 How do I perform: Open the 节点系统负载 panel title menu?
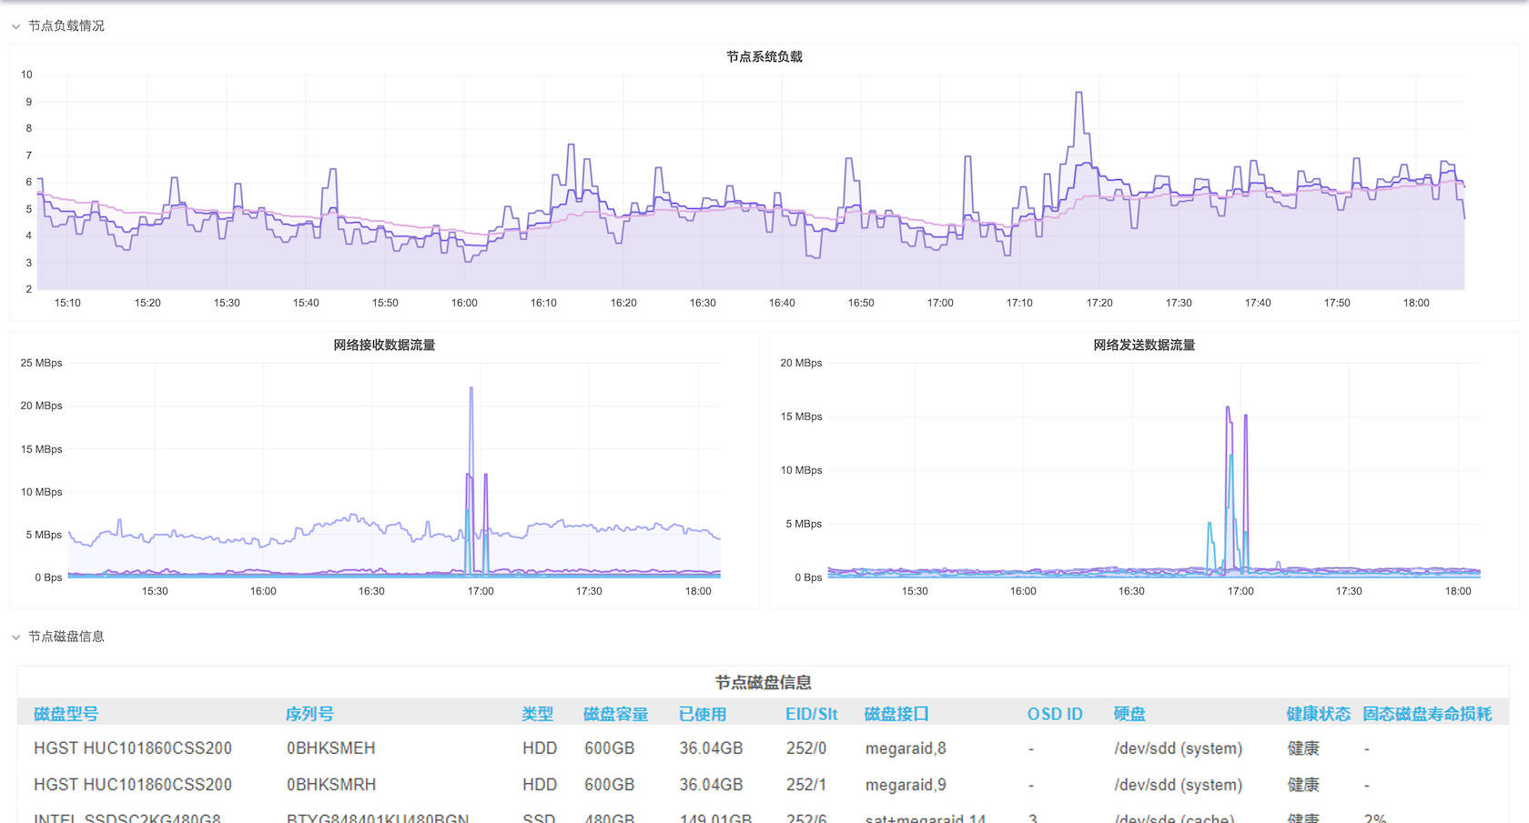click(x=764, y=56)
